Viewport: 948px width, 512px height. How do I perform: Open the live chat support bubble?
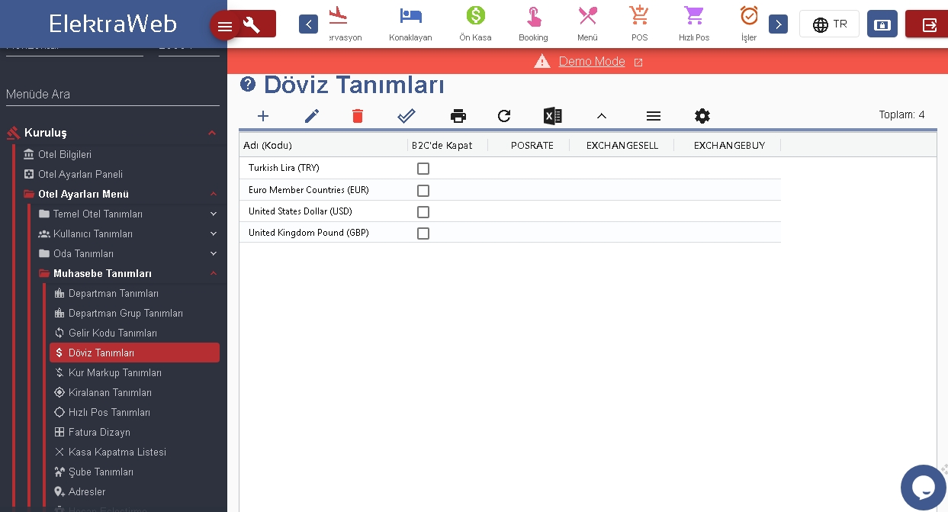pos(923,487)
